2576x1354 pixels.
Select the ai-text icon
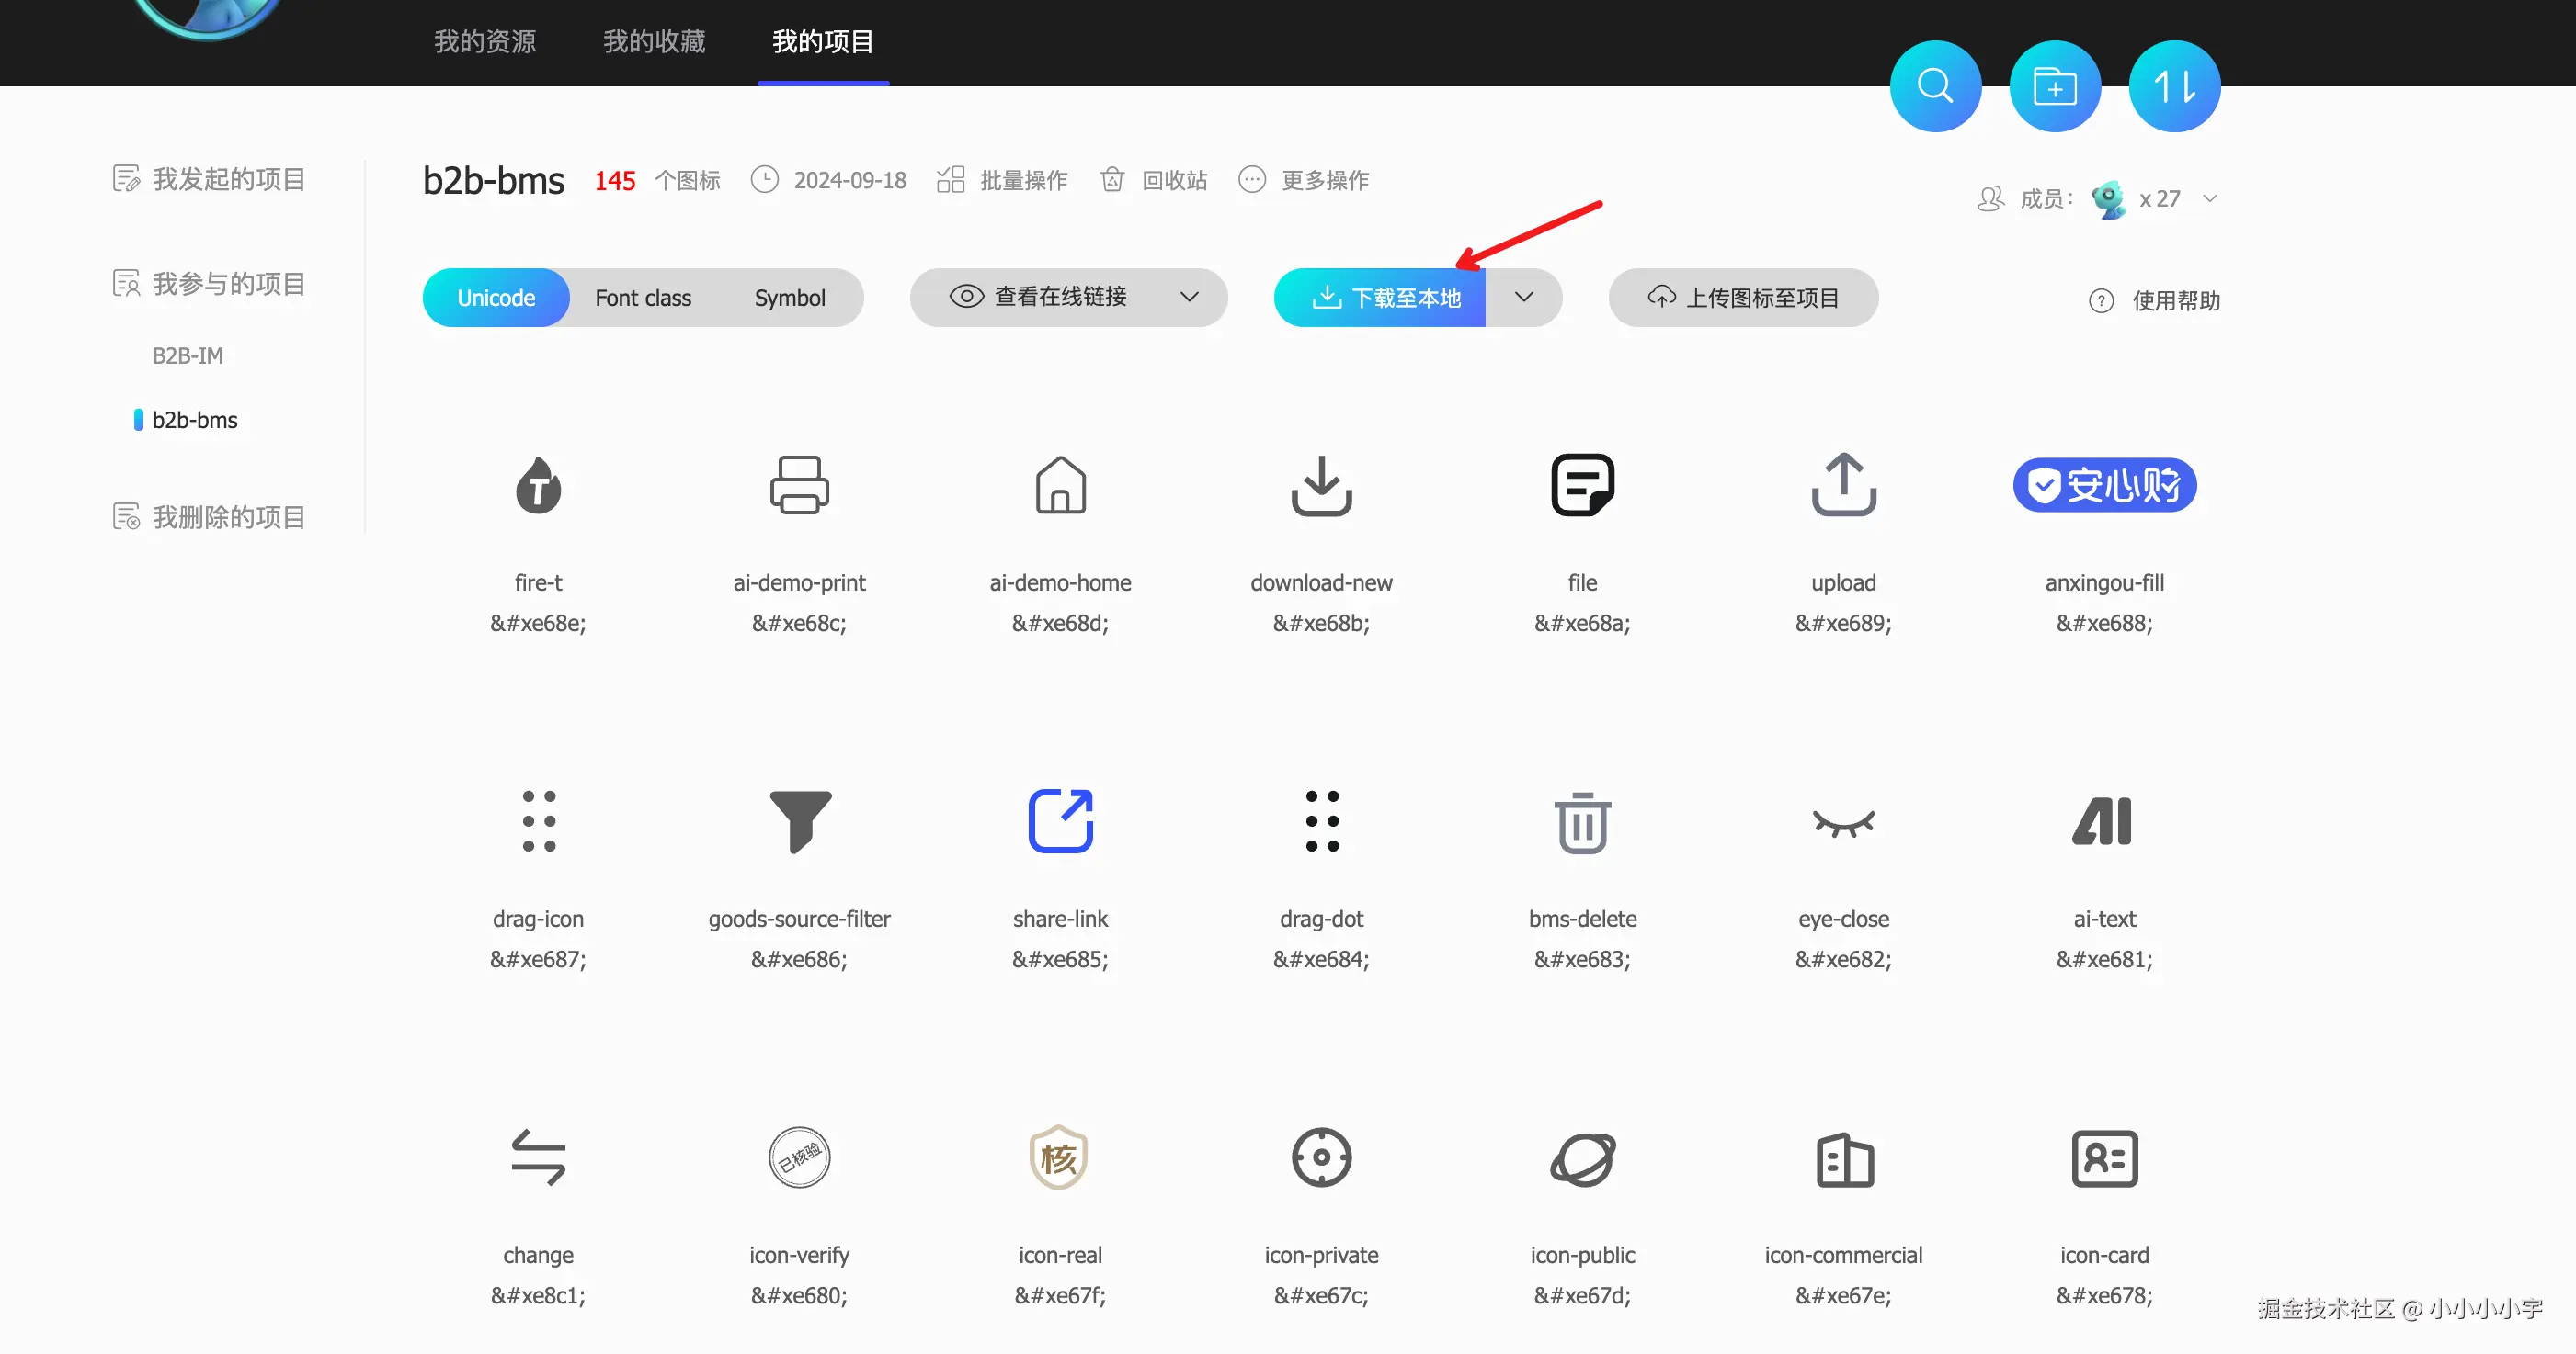click(x=2102, y=821)
